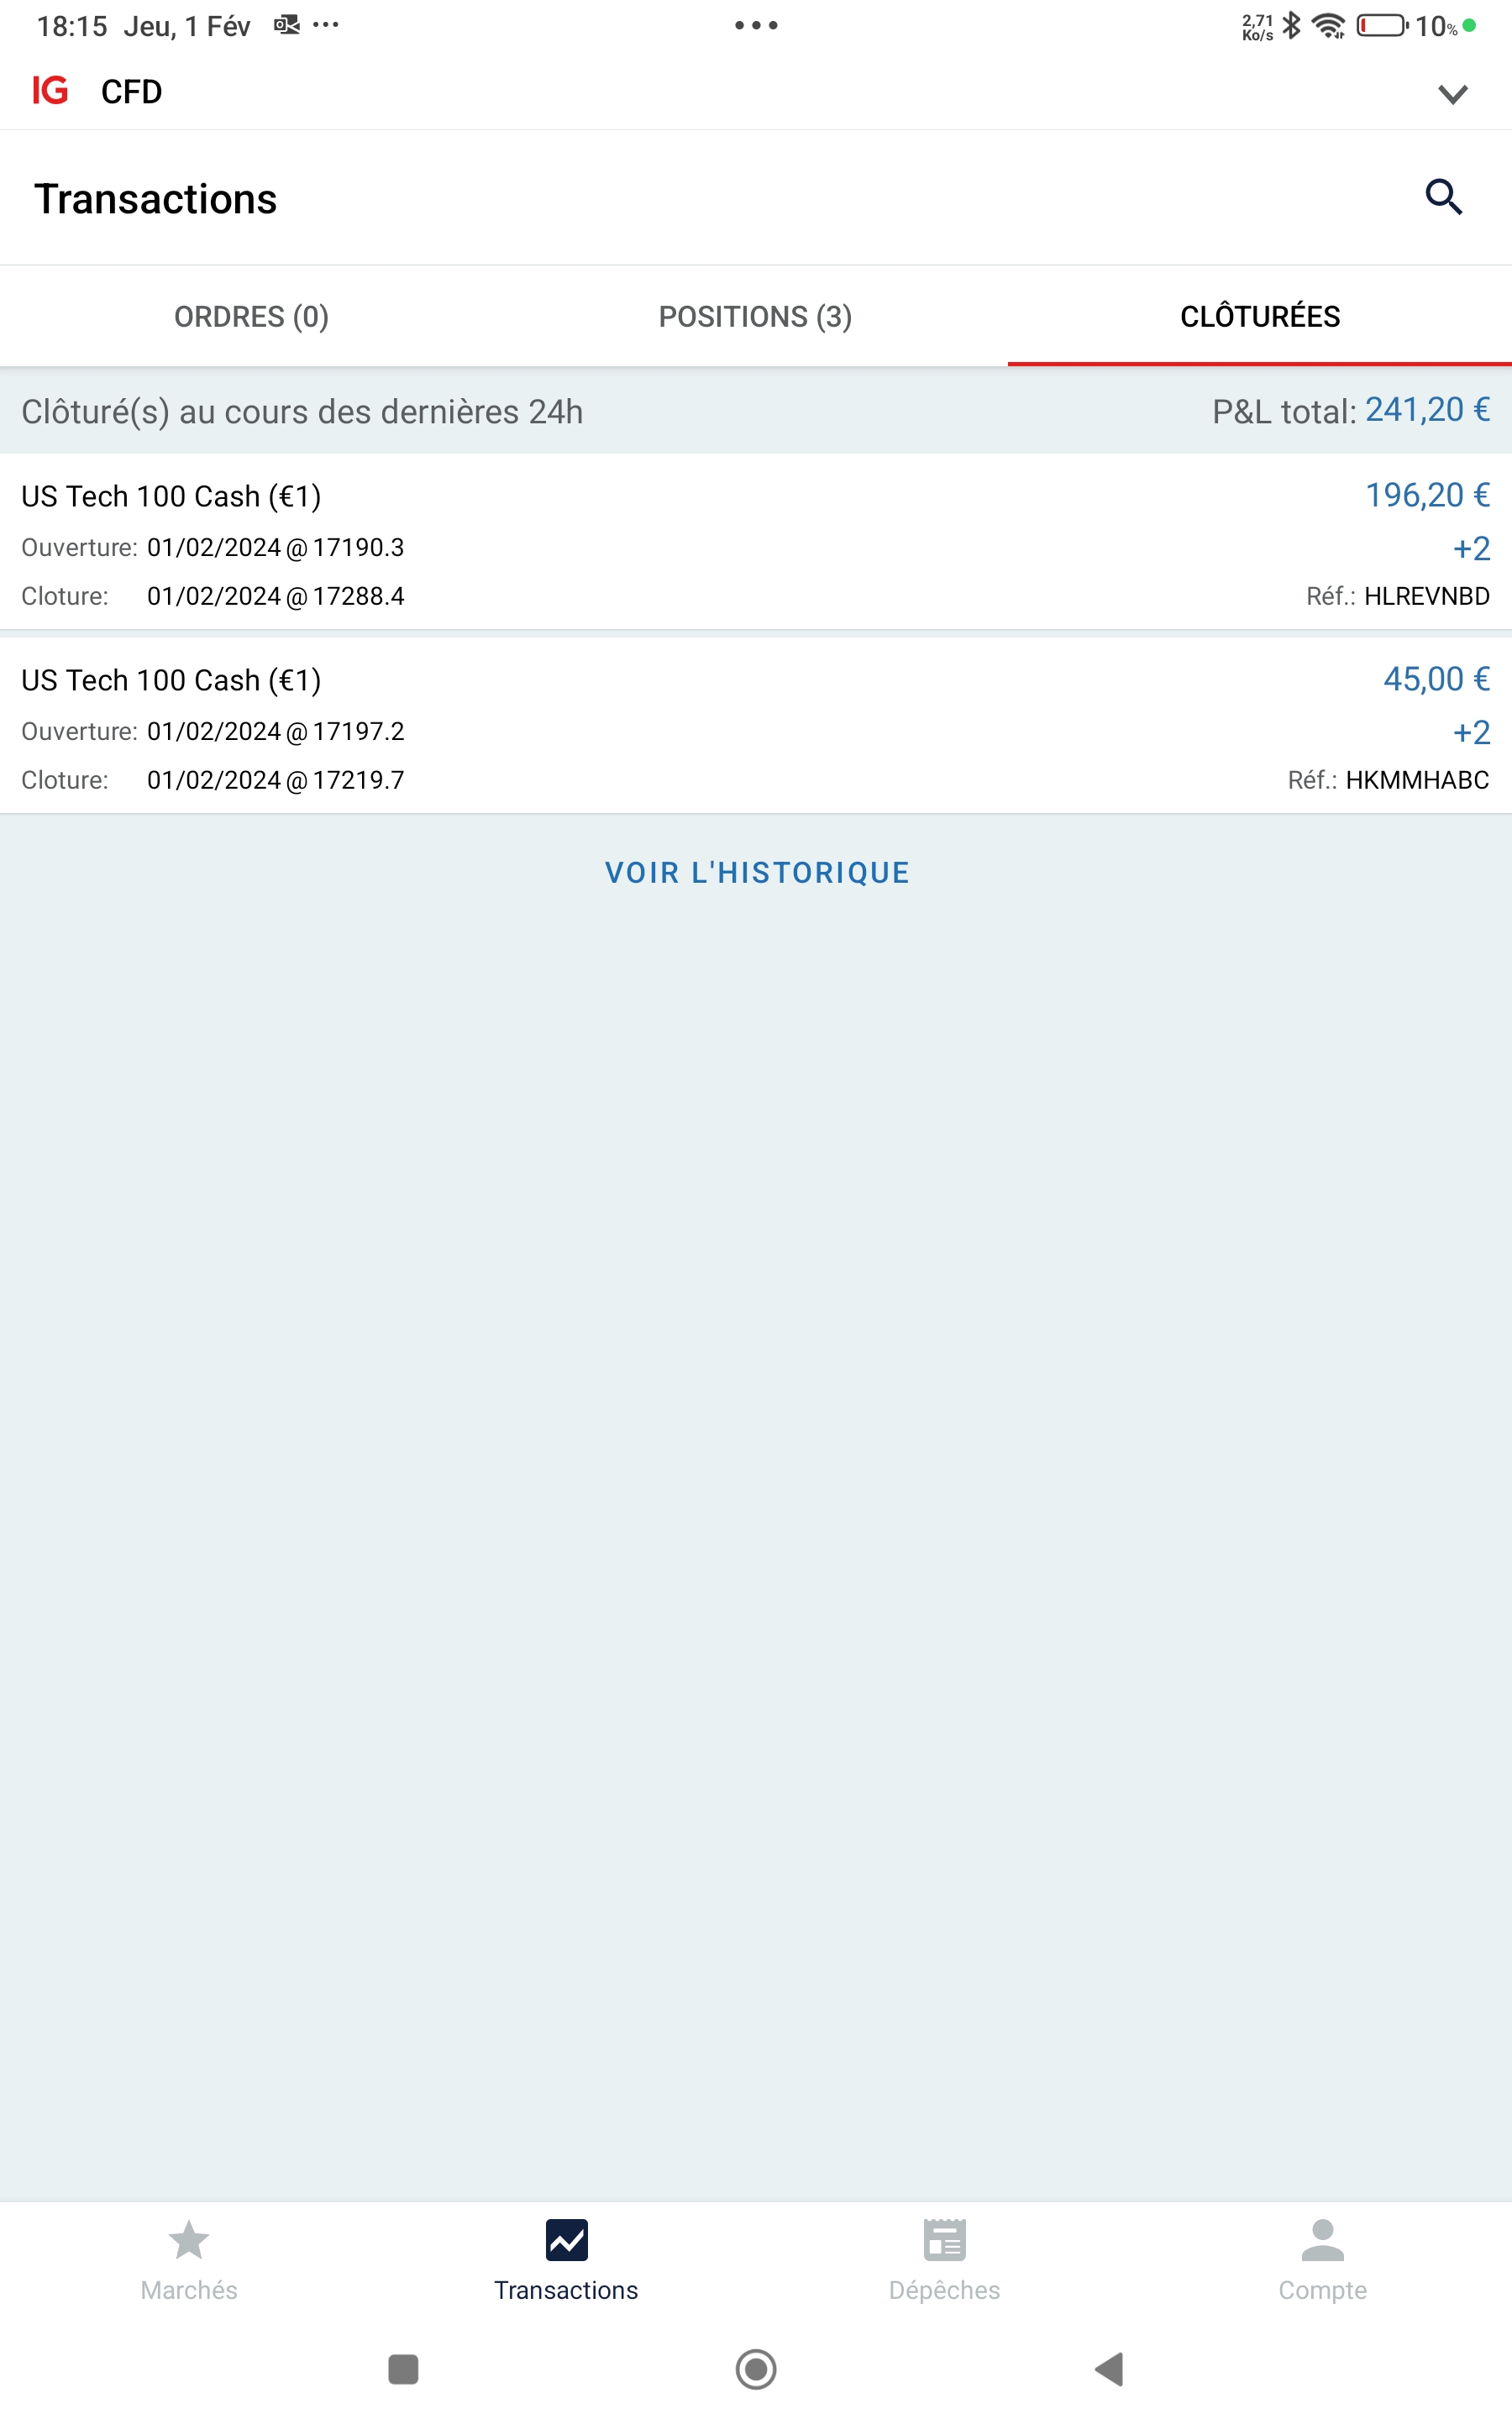This screenshot has height=2419, width=1512.
Task: Select the CLÔTURÉES tab
Action: (1259, 317)
